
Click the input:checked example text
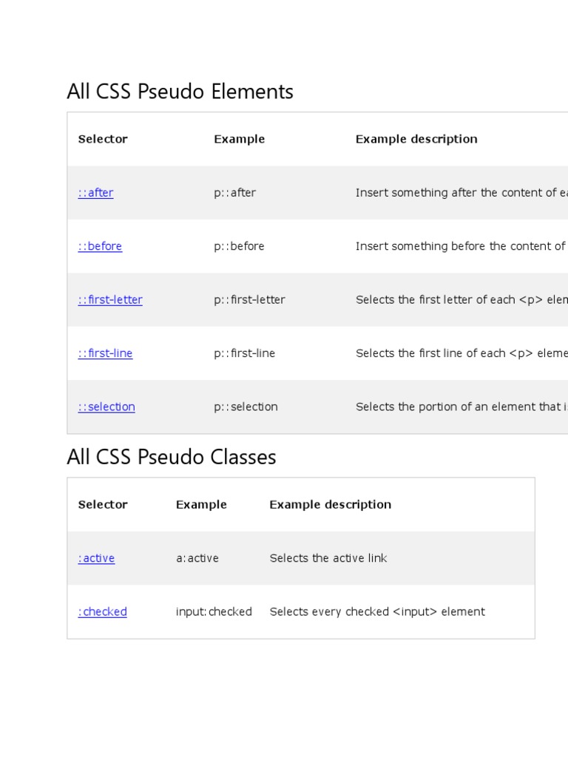point(214,611)
